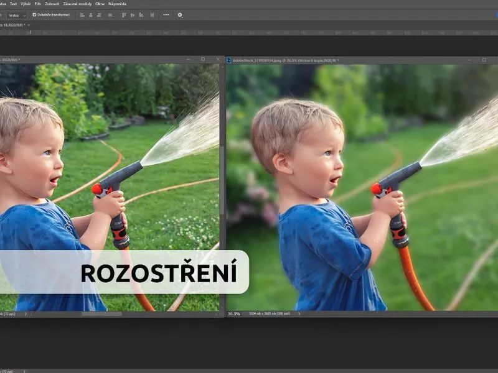Distribute vertically icon in options bar
Image resolution: width=498 pixels, height=373 pixels.
point(110,15)
